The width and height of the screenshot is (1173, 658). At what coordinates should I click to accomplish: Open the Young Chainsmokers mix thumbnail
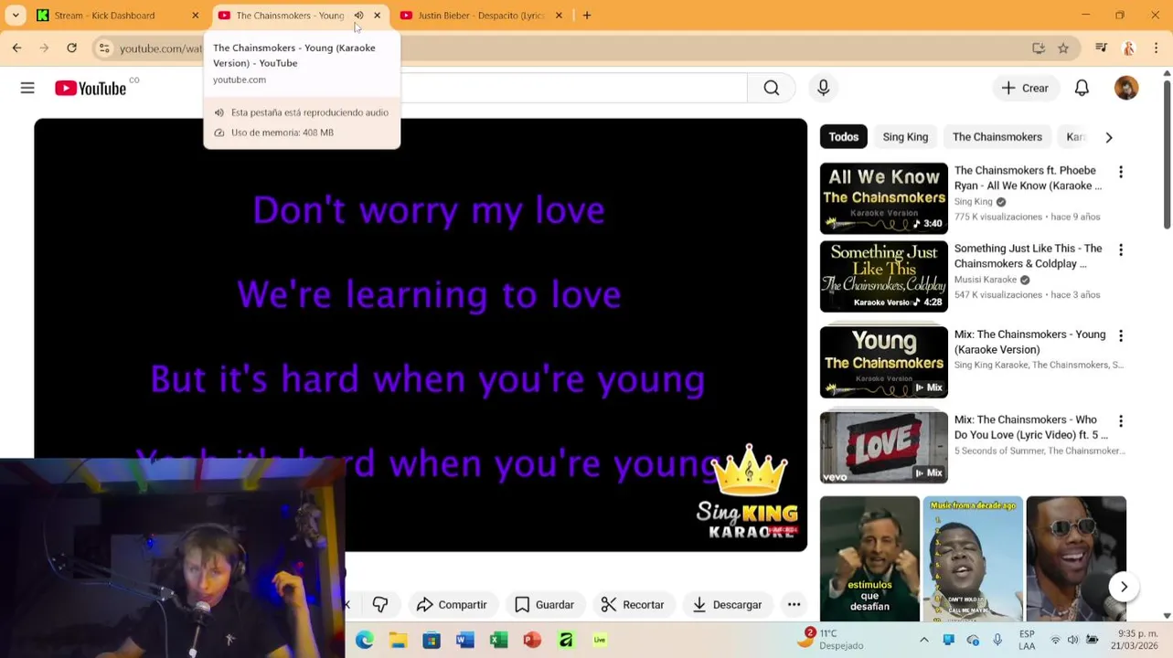coord(883,362)
